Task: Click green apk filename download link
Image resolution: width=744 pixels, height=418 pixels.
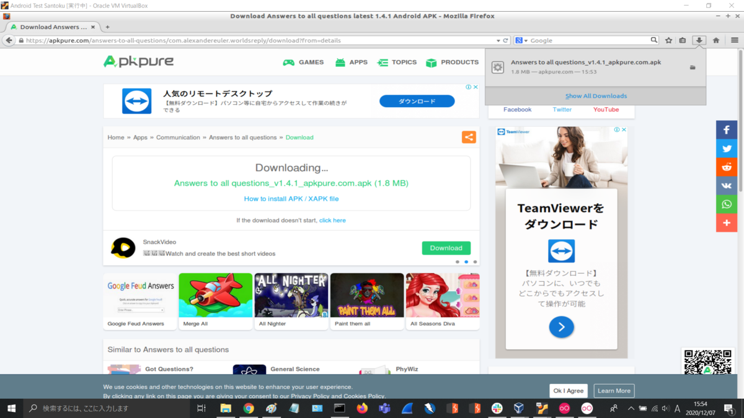Action: (291, 183)
